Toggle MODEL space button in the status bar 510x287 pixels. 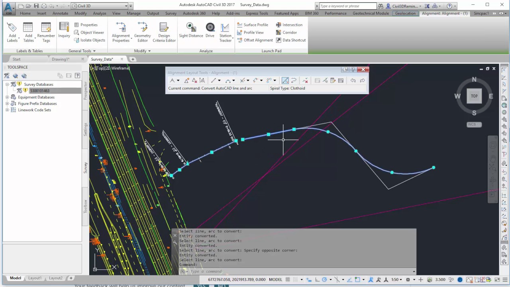click(276, 279)
